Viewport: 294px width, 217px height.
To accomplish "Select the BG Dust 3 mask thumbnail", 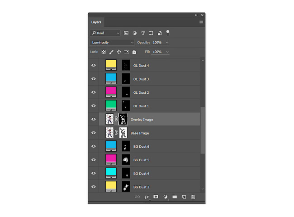I will pos(126,187).
